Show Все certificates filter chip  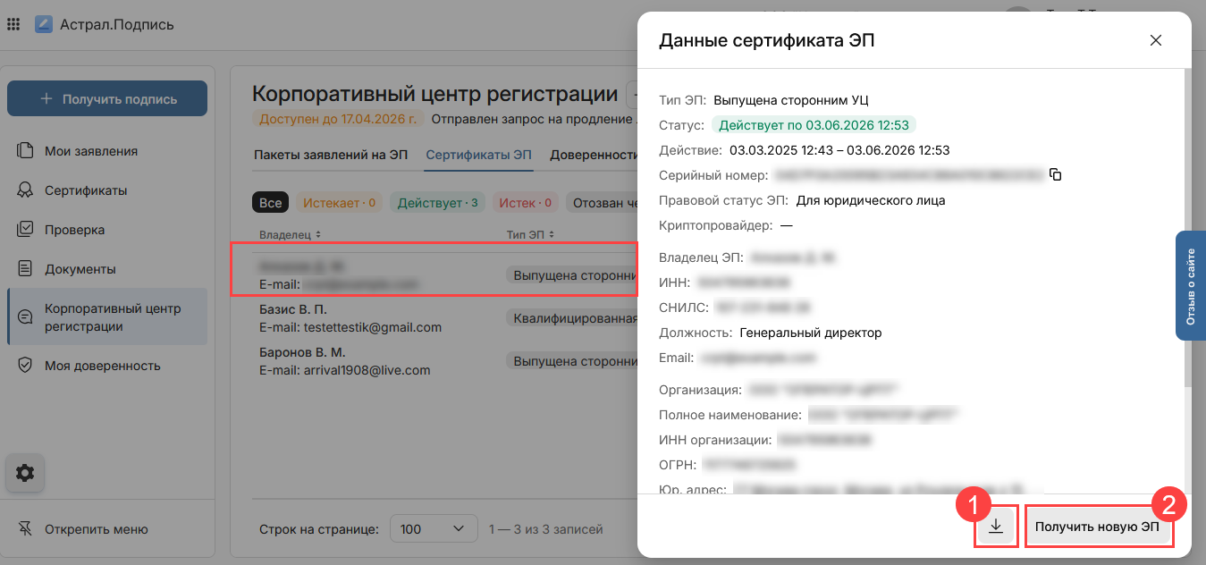pyautogui.click(x=270, y=203)
